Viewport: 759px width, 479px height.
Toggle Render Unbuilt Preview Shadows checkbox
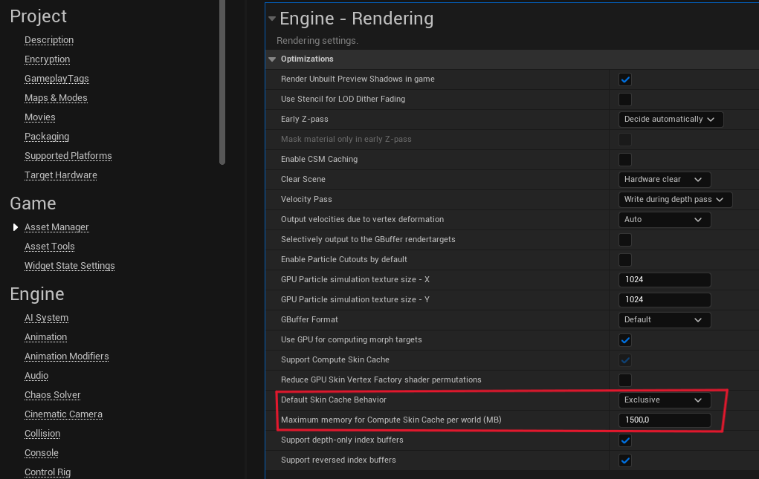(625, 79)
